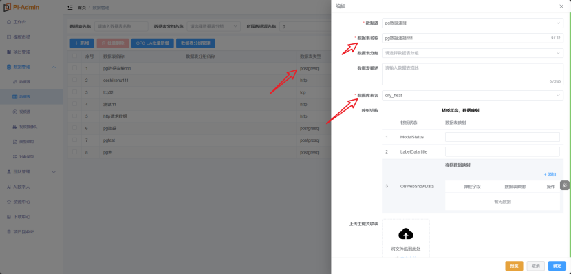Focus the 数据表名称 input in edit drawer
Image resolution: width=571 pixels, height=274 pixels.
click(473, 38)
